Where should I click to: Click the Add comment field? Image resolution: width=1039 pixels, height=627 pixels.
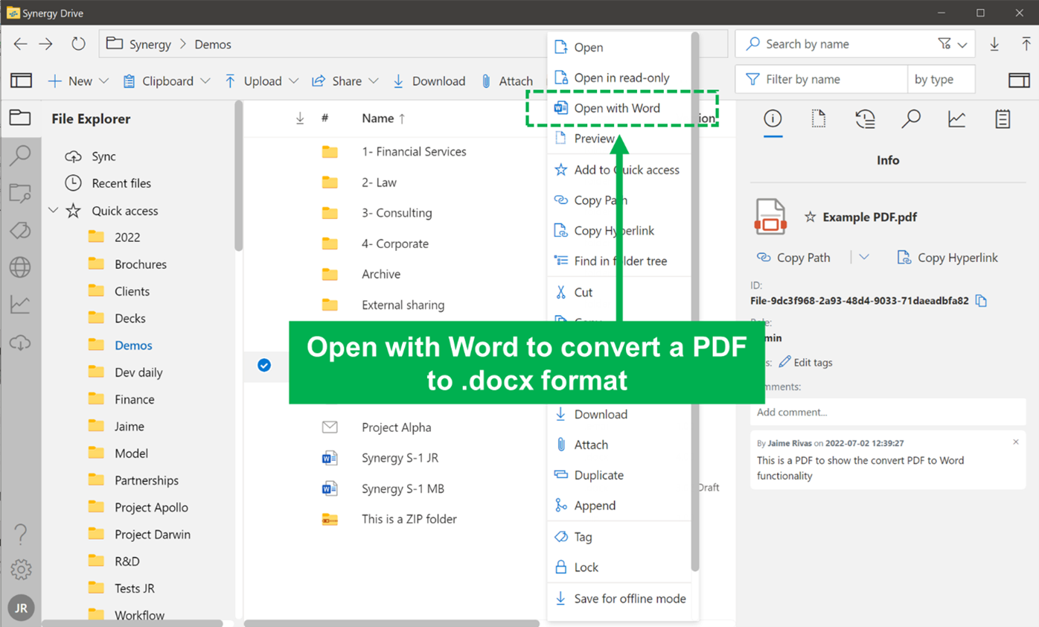coord(888,412)
